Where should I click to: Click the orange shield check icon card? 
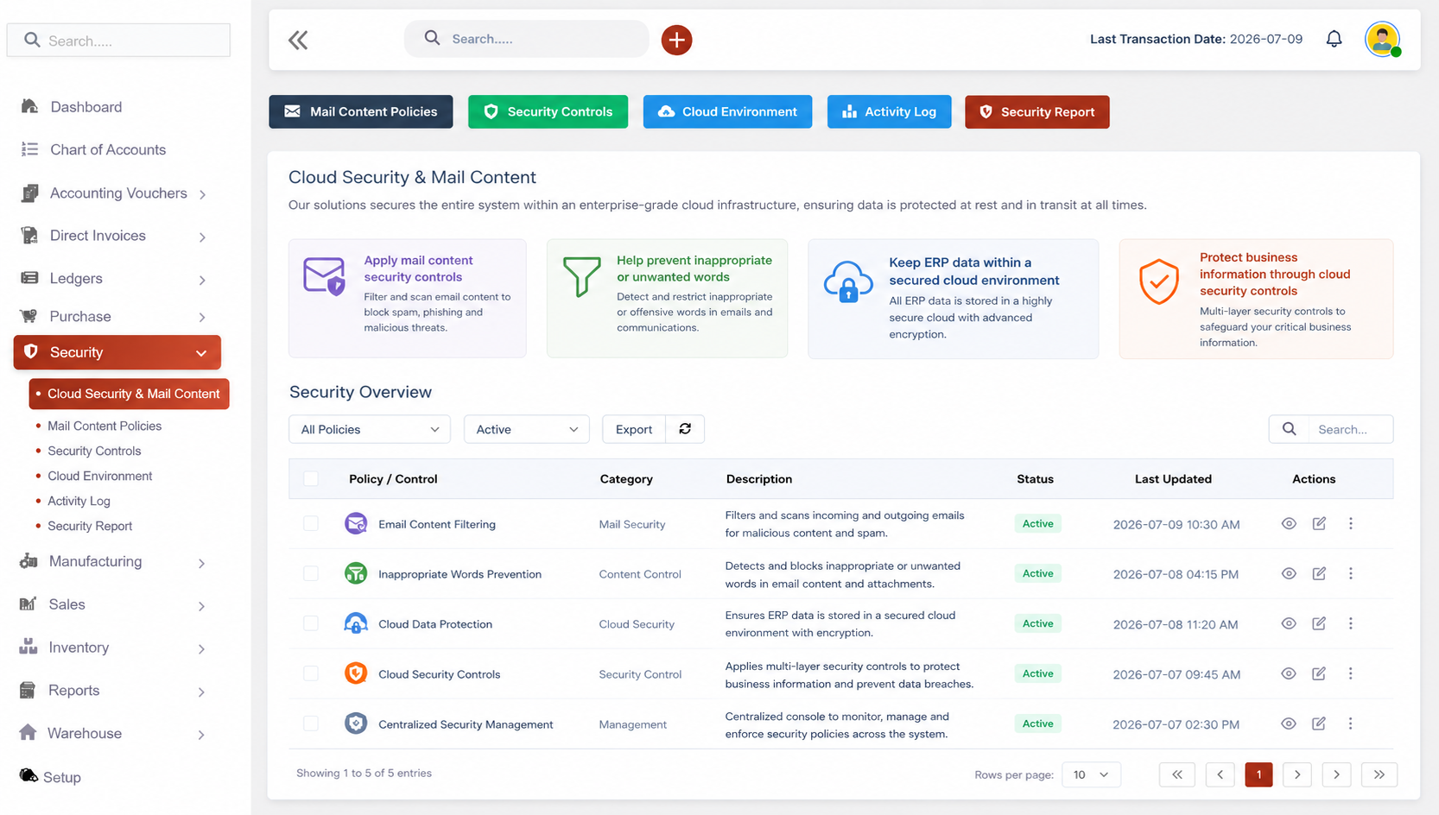tap(1159, 281)
